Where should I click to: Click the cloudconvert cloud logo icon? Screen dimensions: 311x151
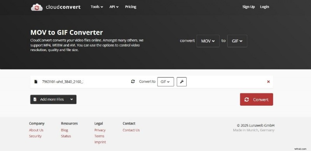(37, 7)
